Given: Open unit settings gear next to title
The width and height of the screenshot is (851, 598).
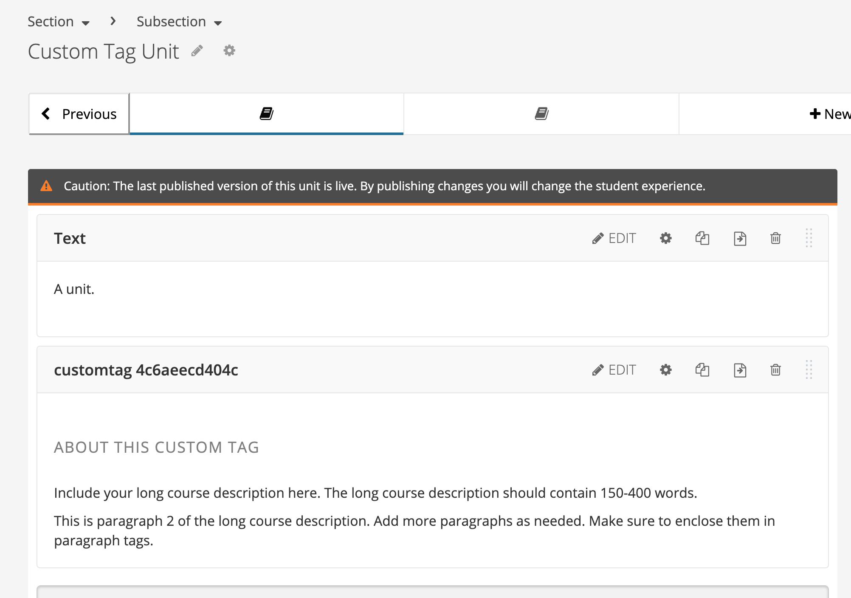Looking at the screenshot, I should pos(229,51).
